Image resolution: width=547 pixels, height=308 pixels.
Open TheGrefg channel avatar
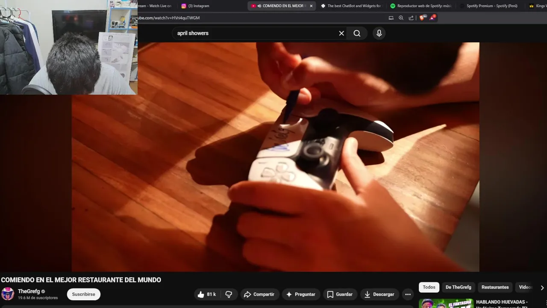point(8,294)
